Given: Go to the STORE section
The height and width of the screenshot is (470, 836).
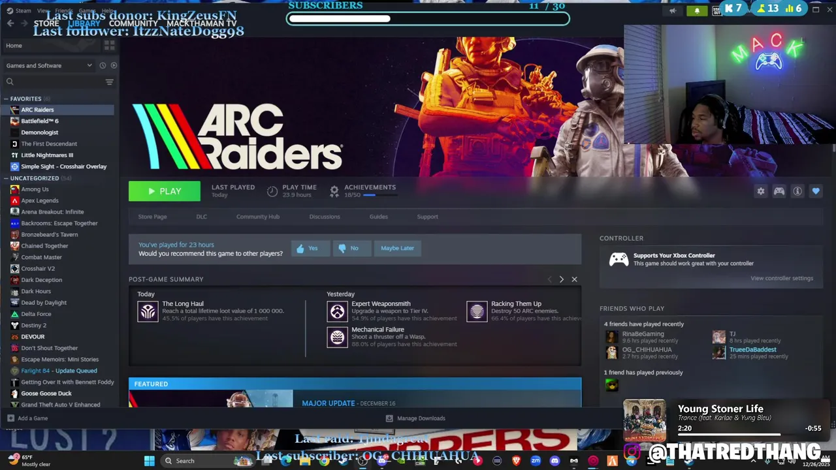Looking at the screenshot, I should click(x=46, y=23).
